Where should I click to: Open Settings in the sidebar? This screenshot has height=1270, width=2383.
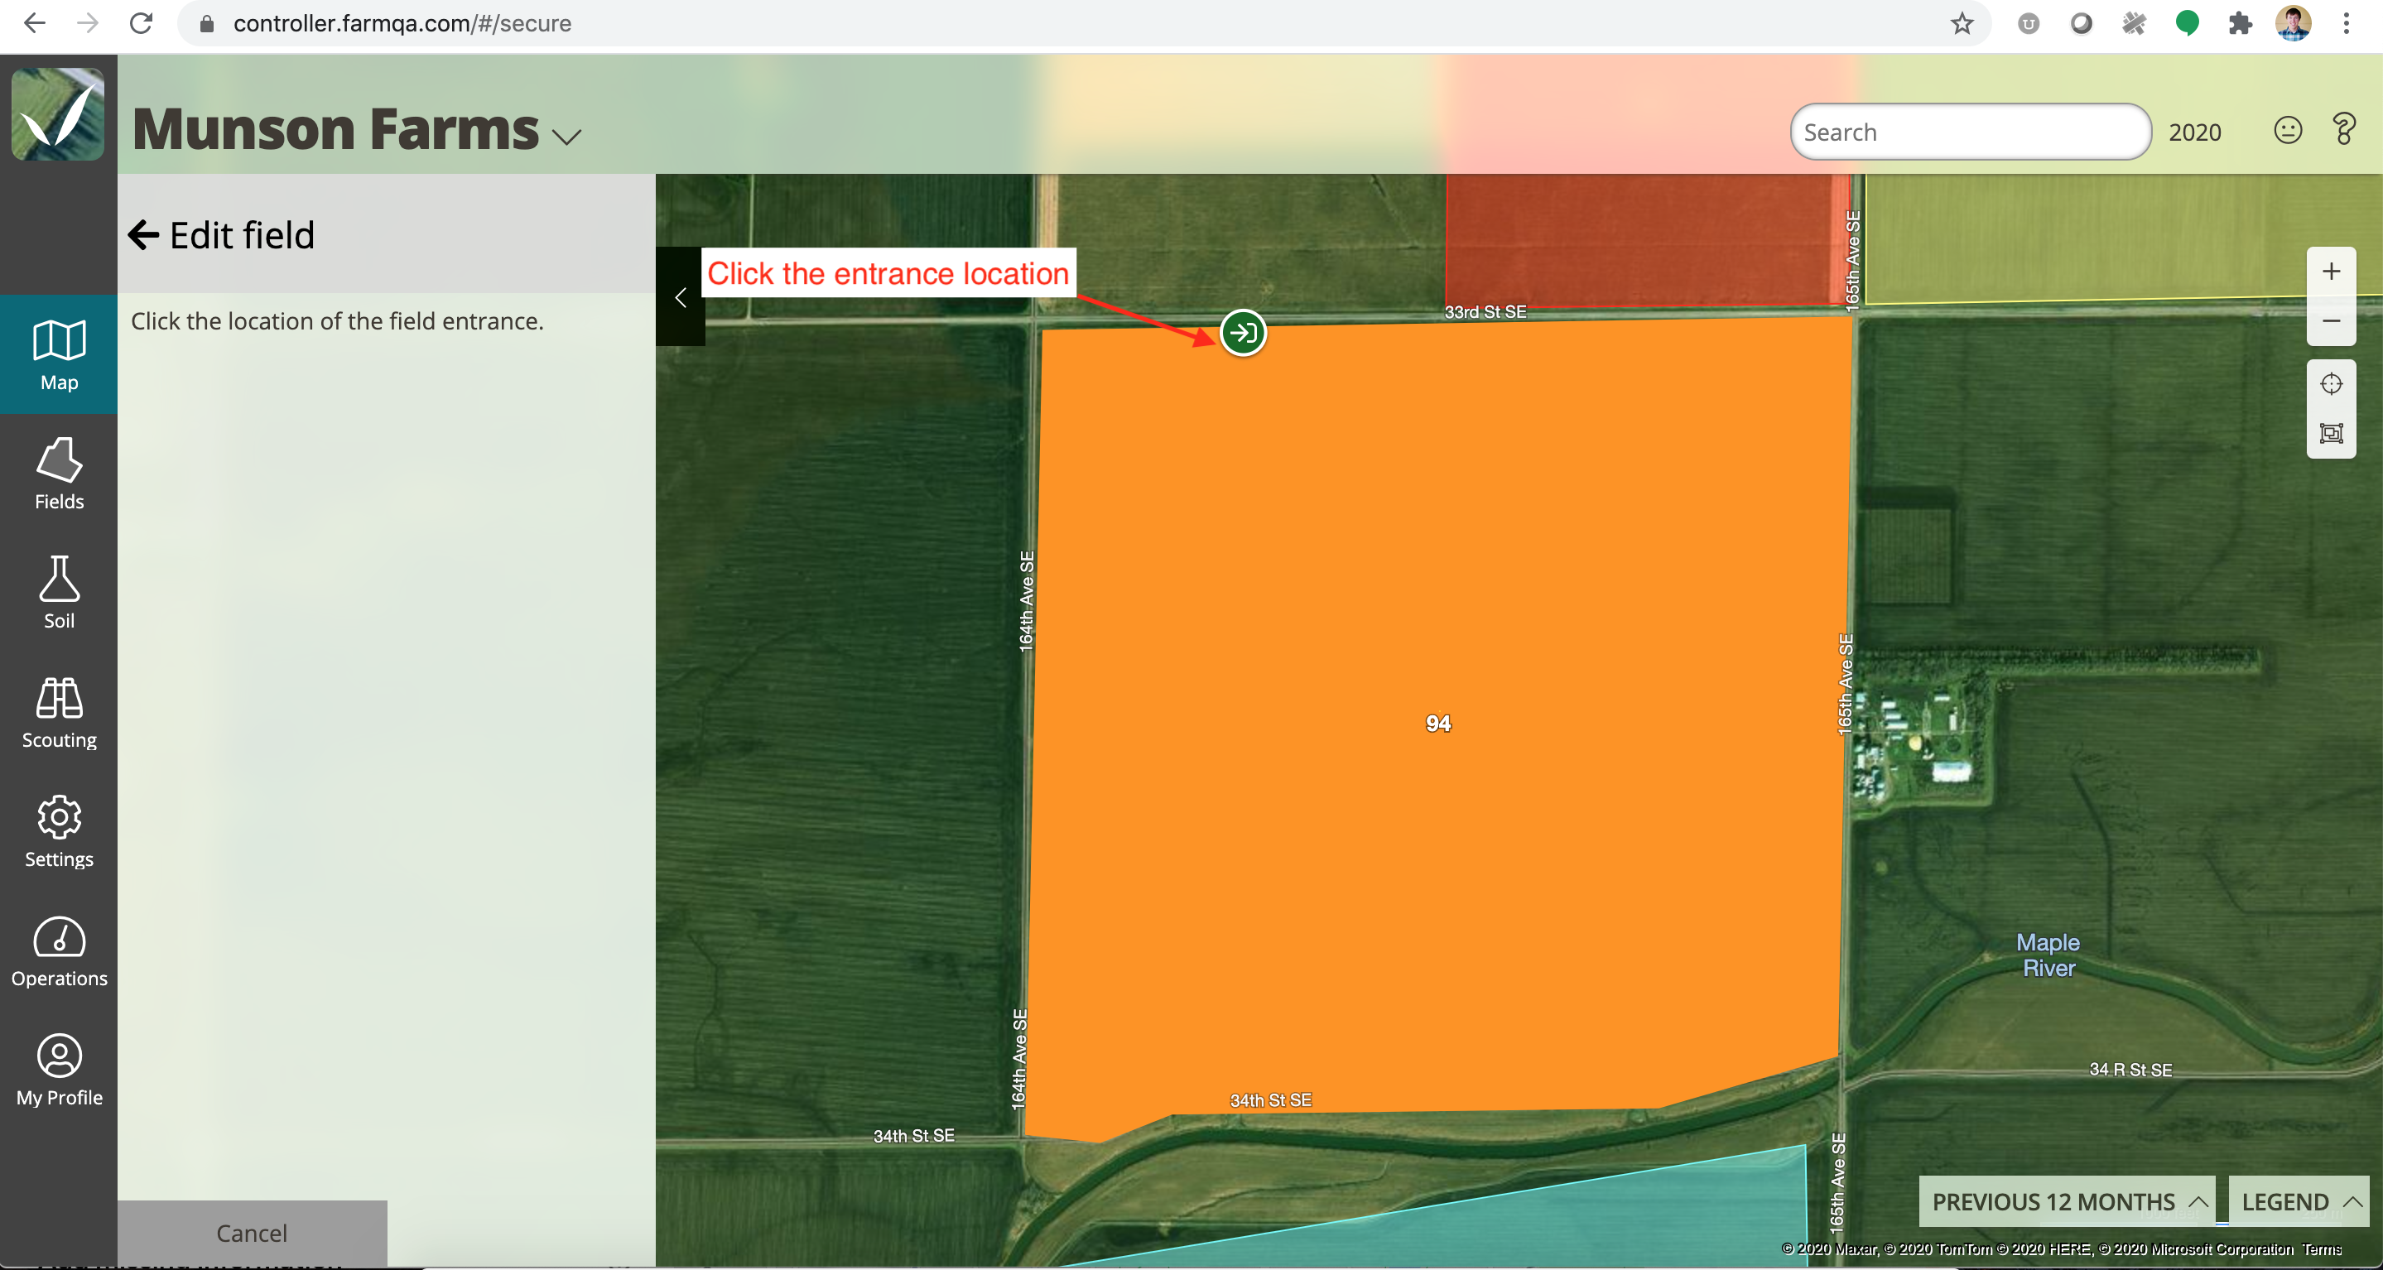60,831
